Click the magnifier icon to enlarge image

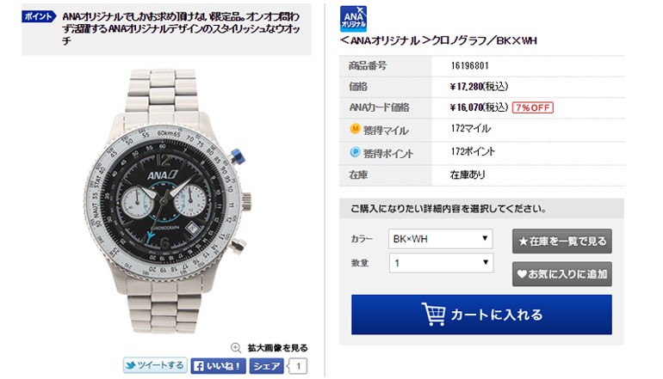pos(236,348)
